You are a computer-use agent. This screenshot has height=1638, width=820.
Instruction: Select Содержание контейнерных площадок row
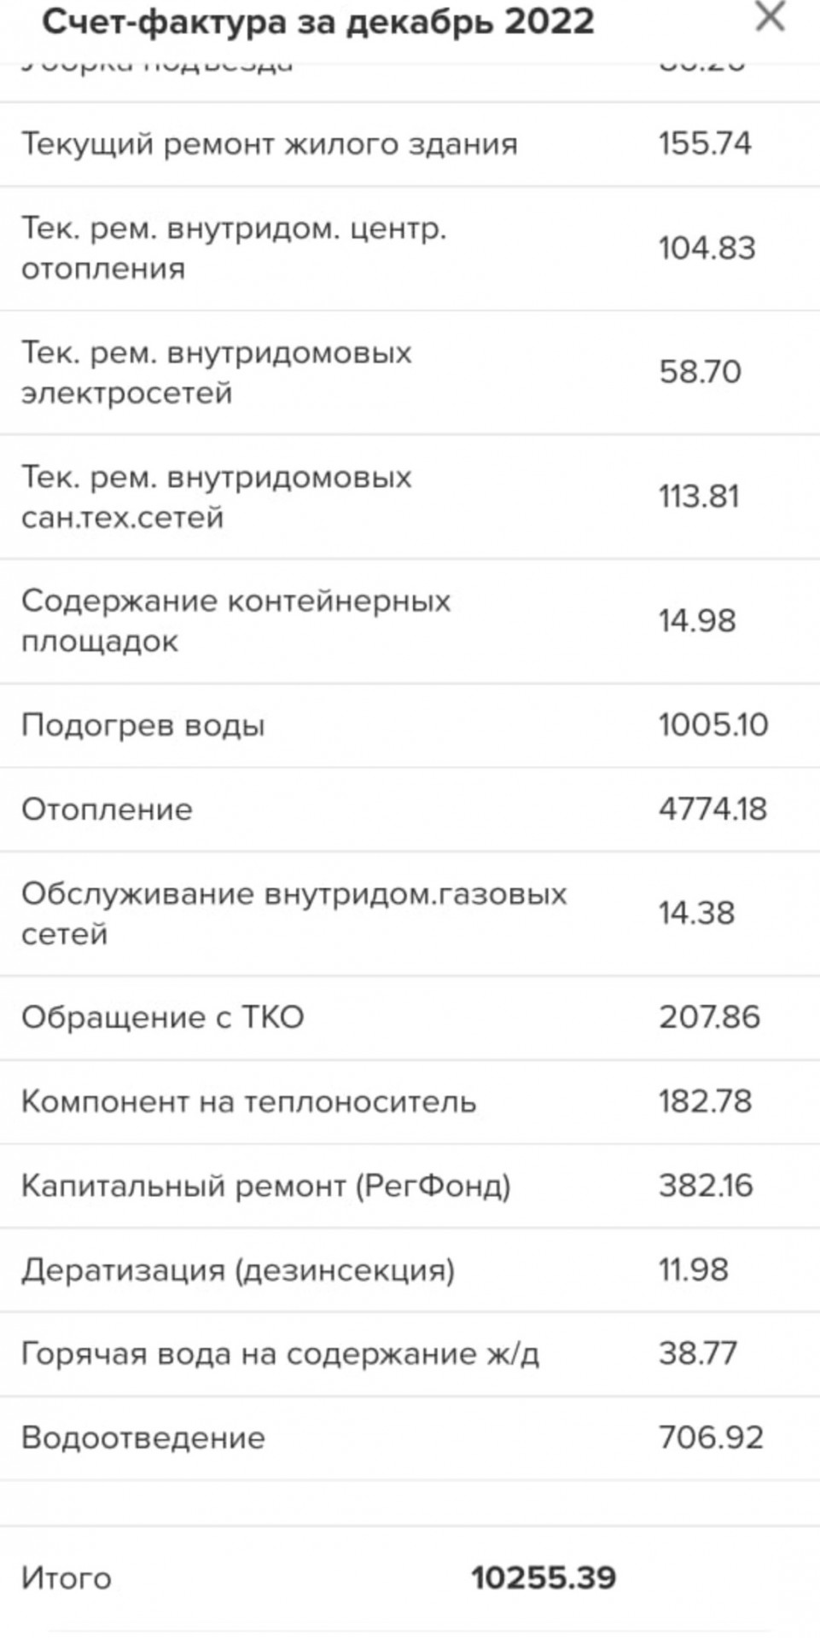click(x=410, y=621)
